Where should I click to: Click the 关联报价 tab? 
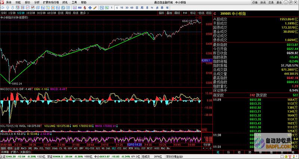click(25, 152)
